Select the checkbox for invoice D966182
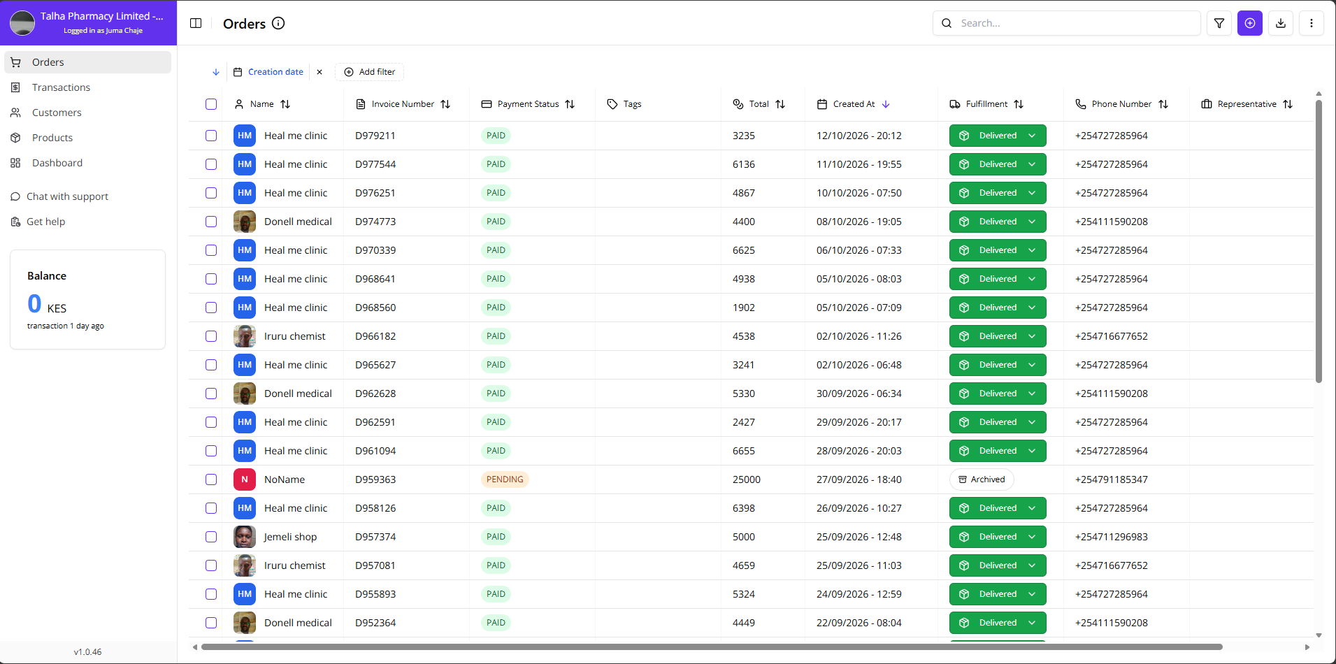 pos(211,336)
